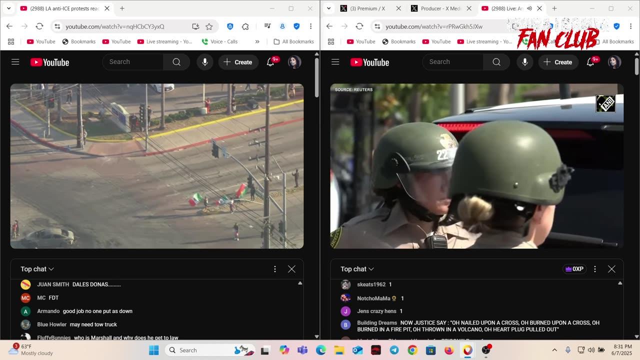Open extensions puzzle icon in left browser
Image resolution: width=640 pixels, height=360 pixels.
tap(245, 26)
